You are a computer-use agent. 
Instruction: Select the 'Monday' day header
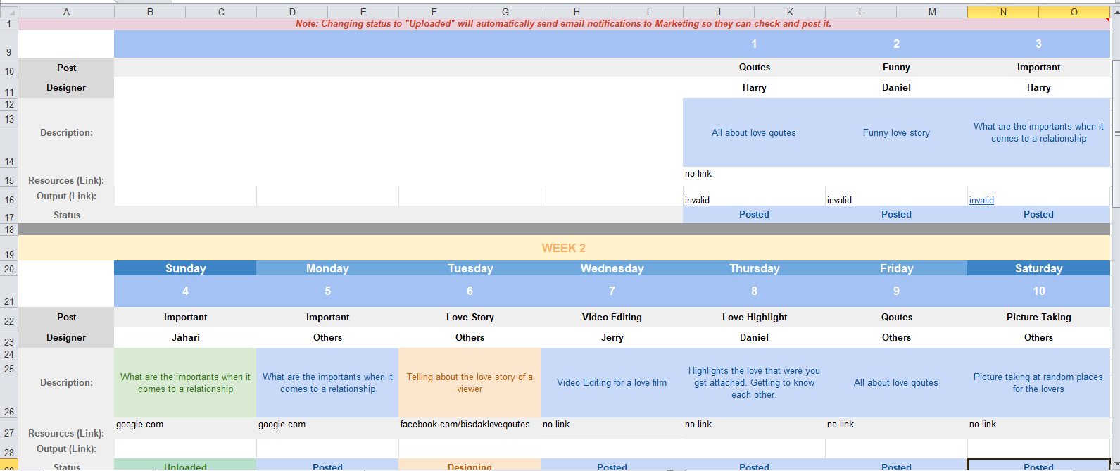[x=327, y=268]
